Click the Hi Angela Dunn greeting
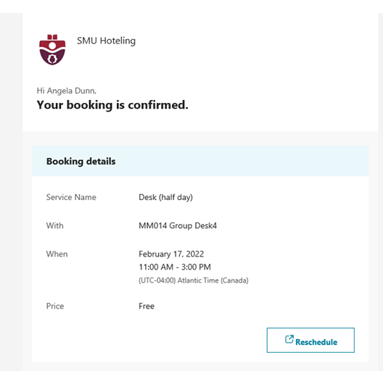This screenshot has height=371, width=383. click(x=67, y=91)
